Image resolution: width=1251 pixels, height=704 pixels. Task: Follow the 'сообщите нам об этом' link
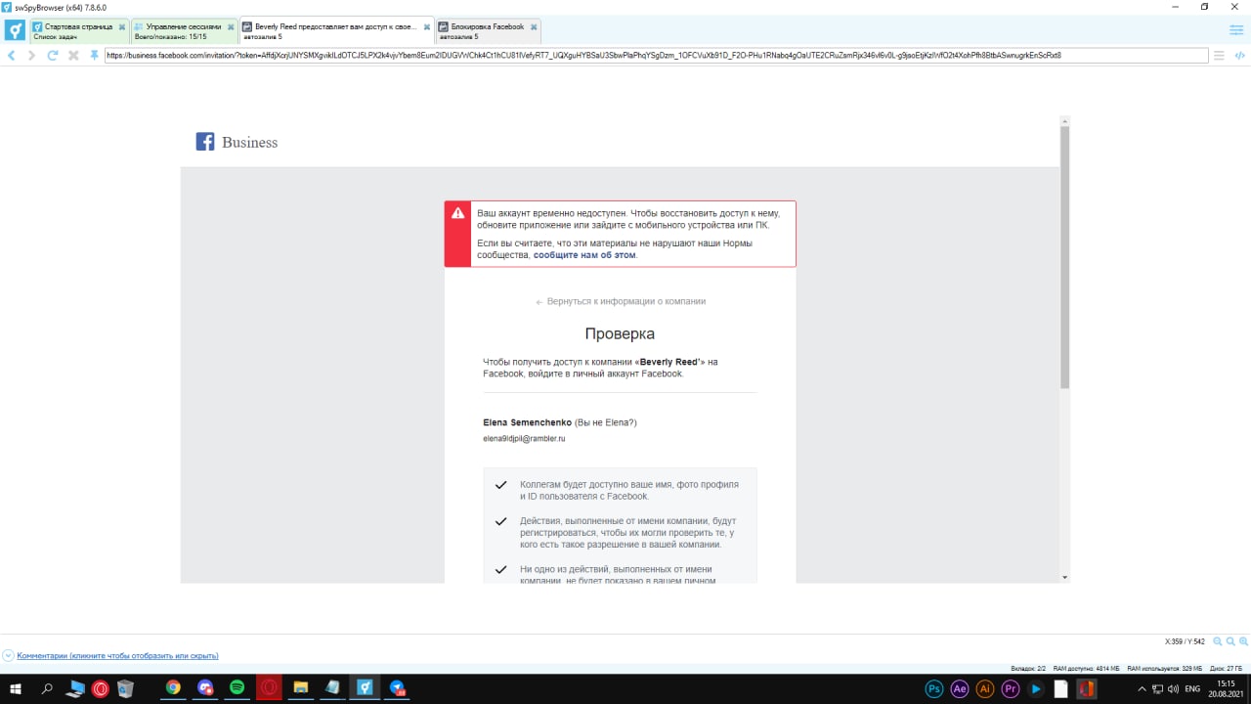click(584, 255)
